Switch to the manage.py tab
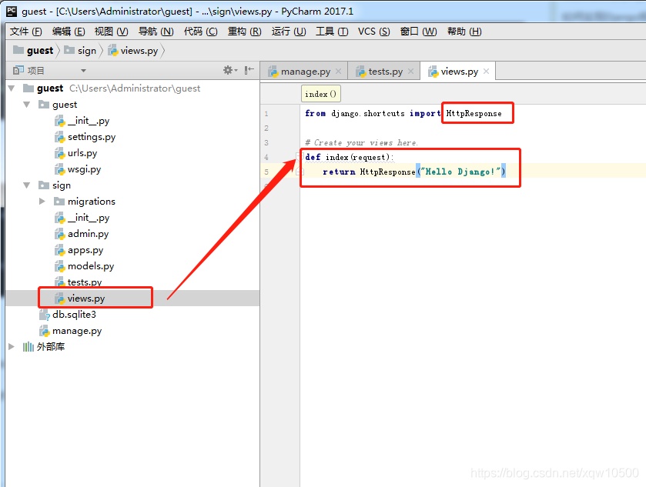646x487 pixels. coord(304,72)
